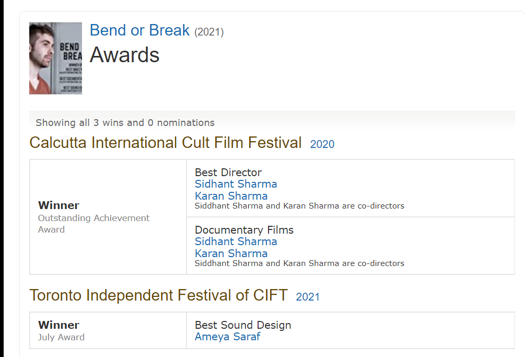Click the Best Director category label

228,172
